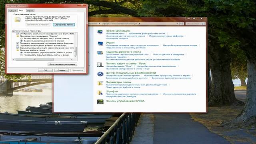Open 'Изменение фона рабочего стола' link
Image resolution: width=256 pixels, height=144 pixels.
(147, 34)
